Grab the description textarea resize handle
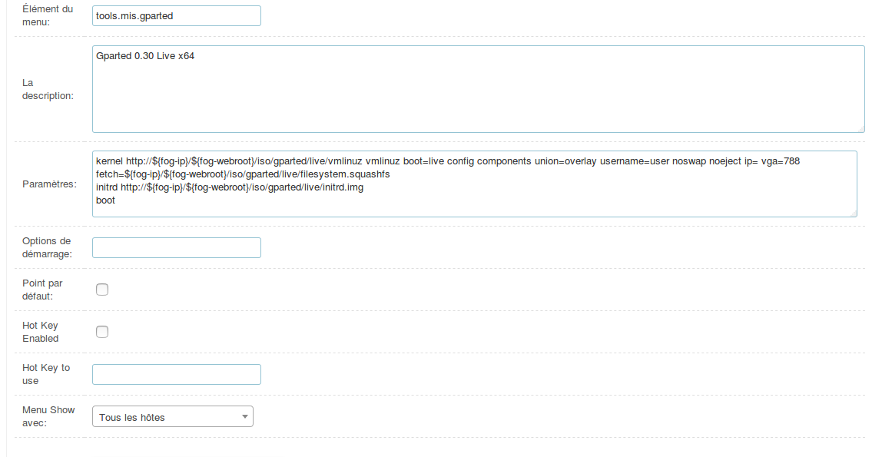This screenshot has height=457, width=892. click(861, 129)
